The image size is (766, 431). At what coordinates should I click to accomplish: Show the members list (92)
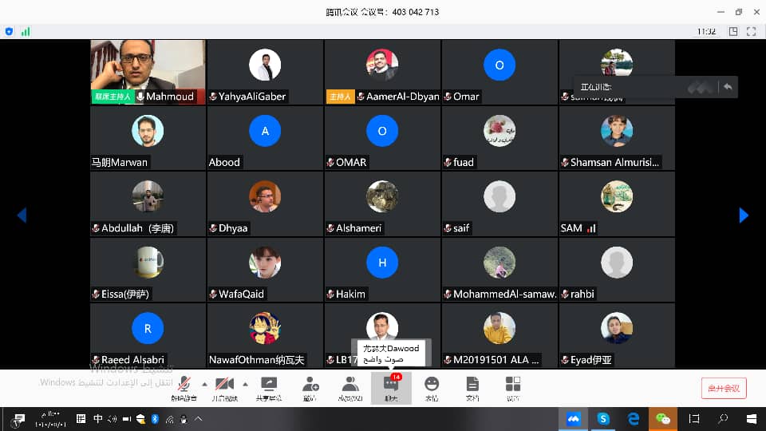click(x=350, y=387)
